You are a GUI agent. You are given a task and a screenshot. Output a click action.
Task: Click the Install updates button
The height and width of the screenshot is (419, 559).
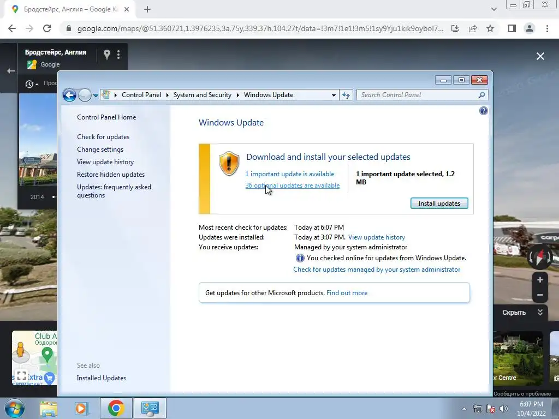(x=439, y=203)
